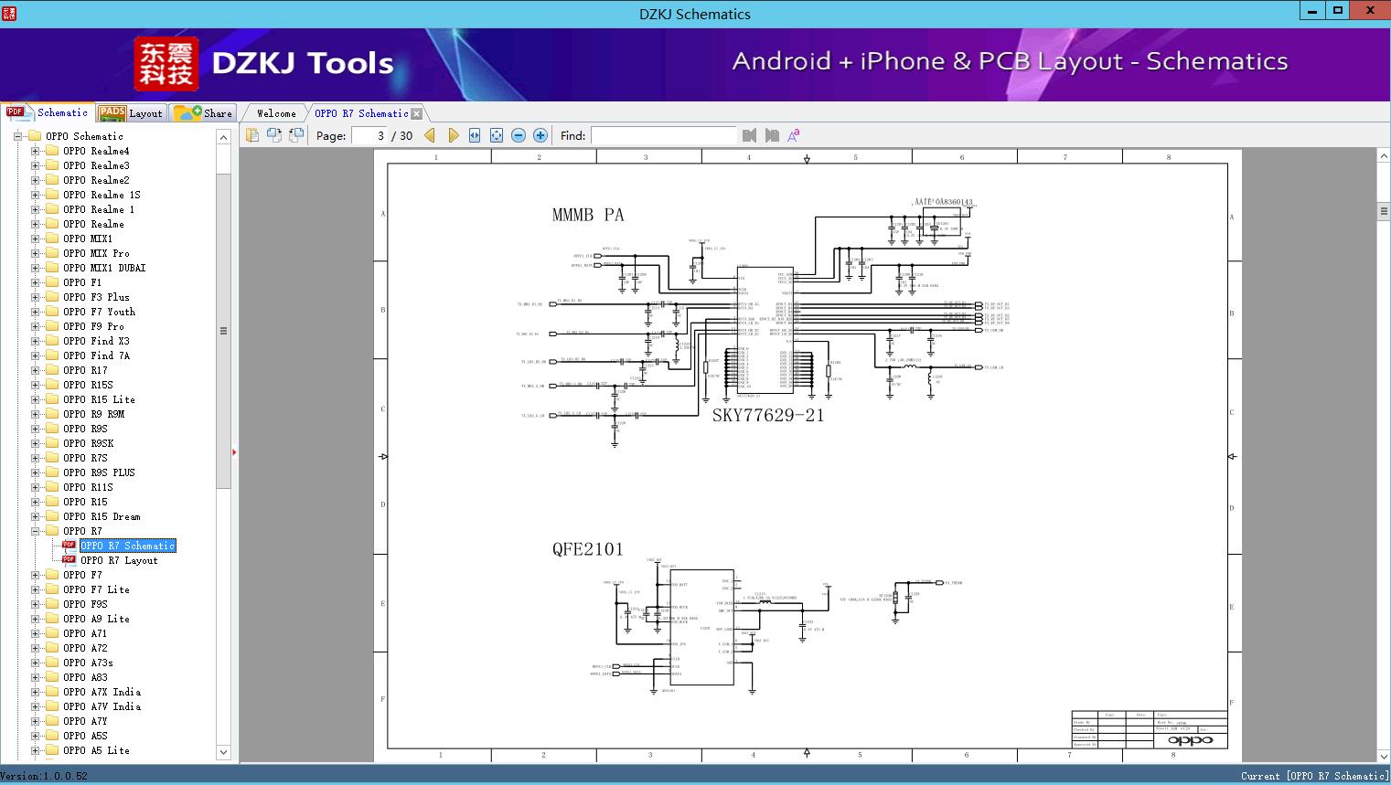Click the schematic viewer vertical scrollbar thumb
This screenshot has width=1391, height=785.
1384,211
